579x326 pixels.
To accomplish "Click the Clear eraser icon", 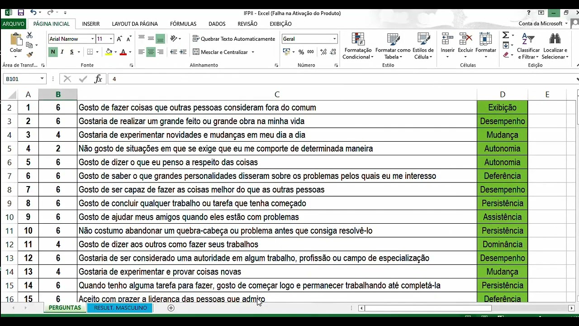I will coord(506,55).
